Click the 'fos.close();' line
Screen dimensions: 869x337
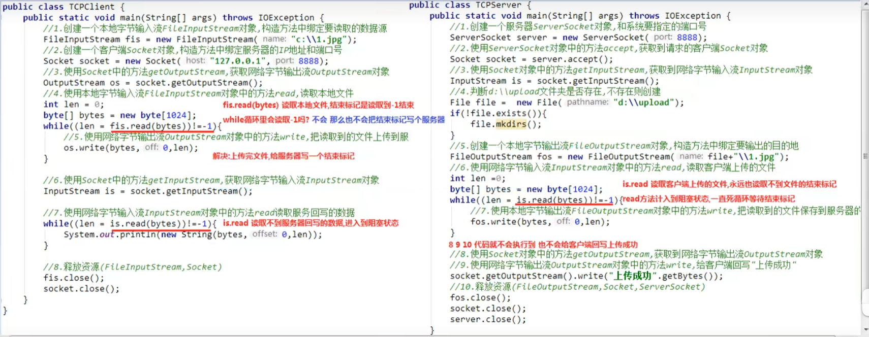point(480,298)
